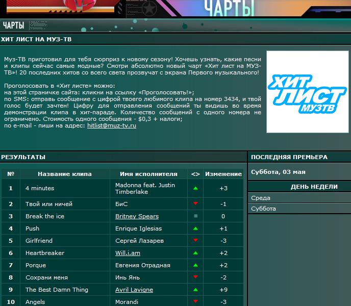Image resolution: width=351 pixels, height=306 pixels.
Task: Click the green up arrow in Push row
Action: click(x=195, y=228)
